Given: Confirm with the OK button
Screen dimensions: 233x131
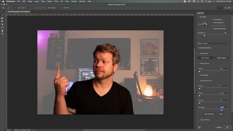Looking at the screenshot, I should click(227, 127).
